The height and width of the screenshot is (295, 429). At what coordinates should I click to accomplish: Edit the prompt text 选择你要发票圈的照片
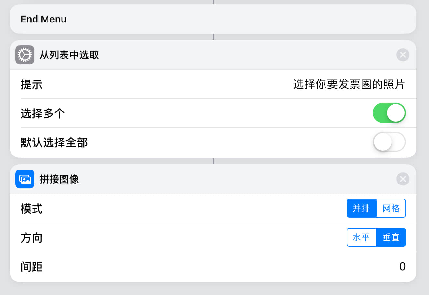pos(349,84)
